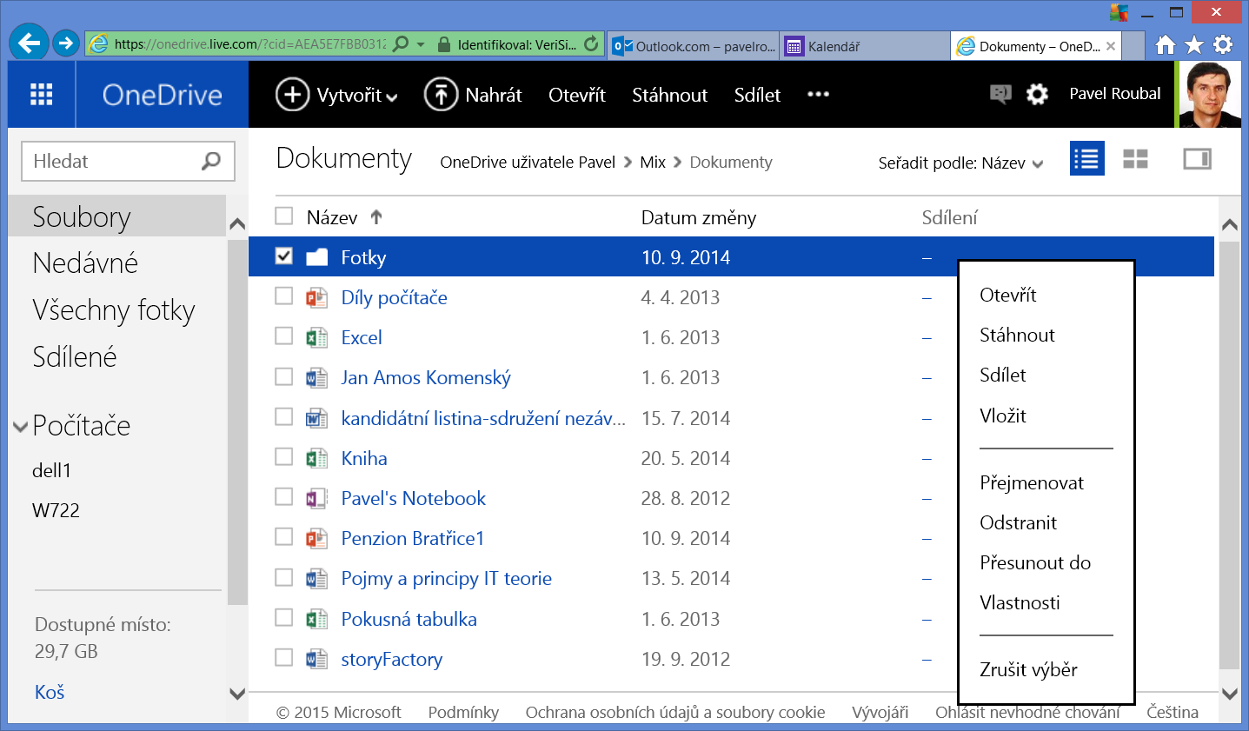Open browser home icon

pos(1166,44)
